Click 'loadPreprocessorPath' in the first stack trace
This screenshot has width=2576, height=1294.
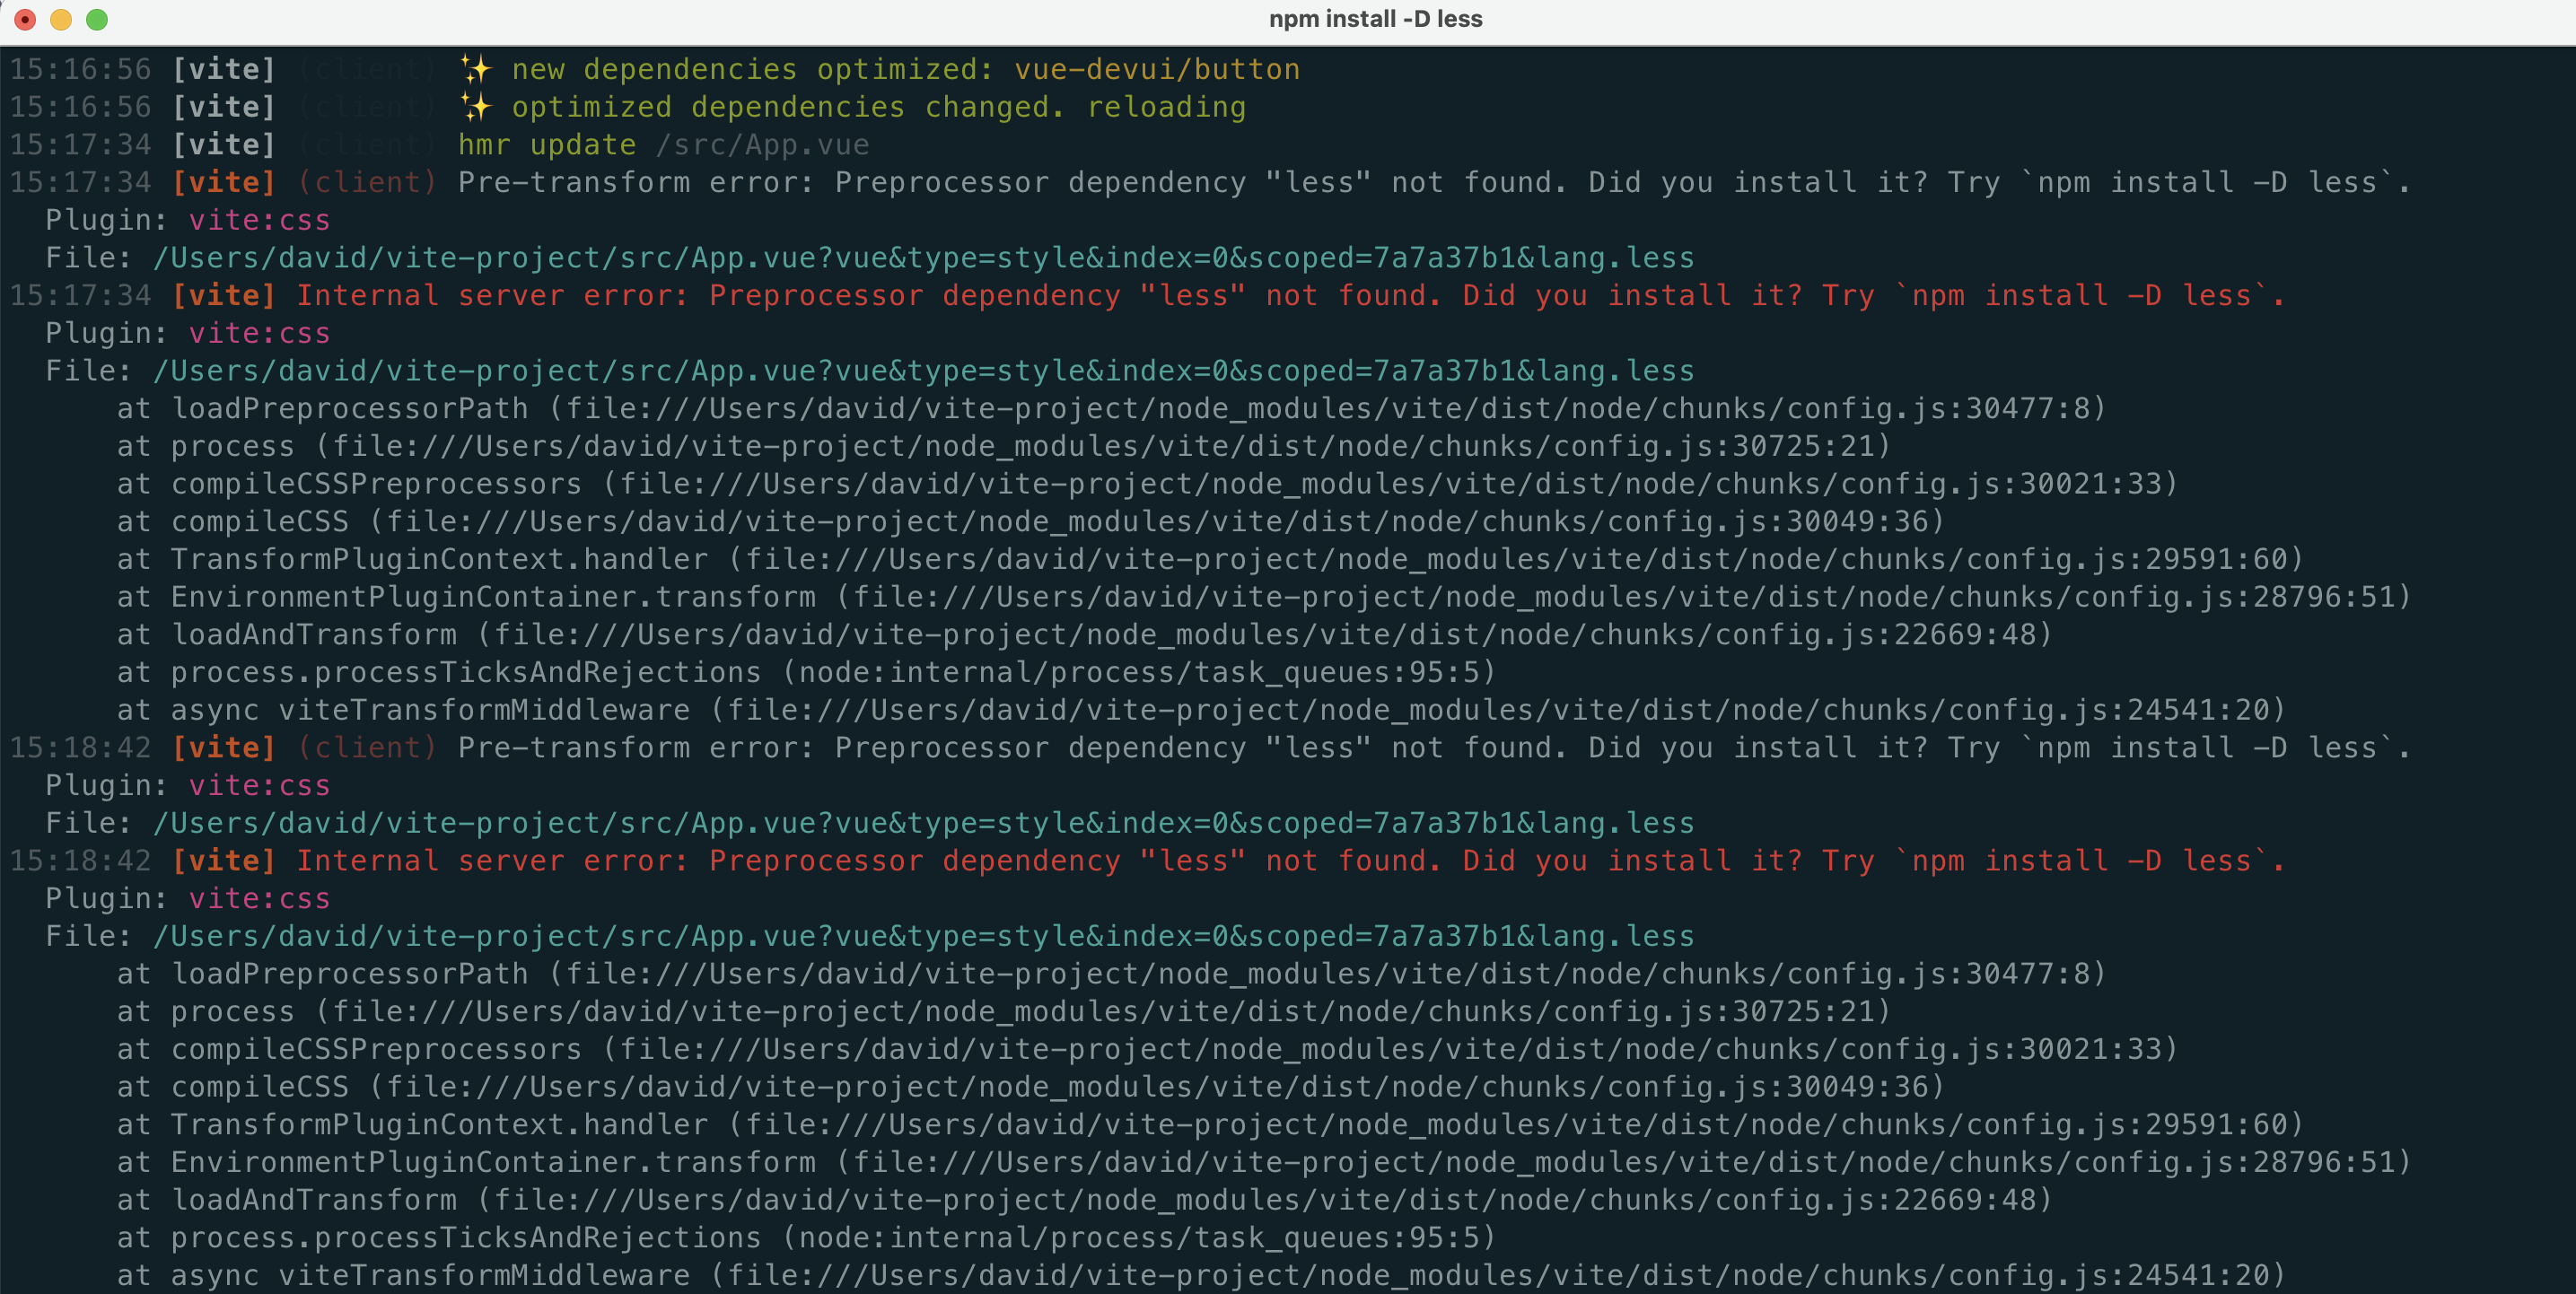(350, 409)
